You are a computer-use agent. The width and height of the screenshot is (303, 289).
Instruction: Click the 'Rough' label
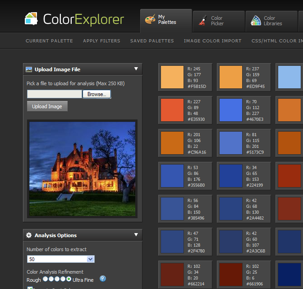coord(34,280)
